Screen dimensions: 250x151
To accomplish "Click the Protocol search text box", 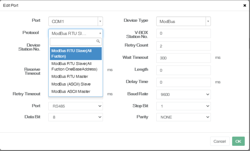I will (73, 41).
